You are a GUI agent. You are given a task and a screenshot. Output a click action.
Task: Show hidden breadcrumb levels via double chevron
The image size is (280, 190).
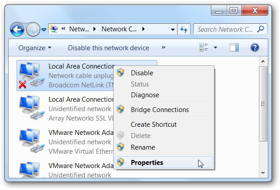(63, 29)
